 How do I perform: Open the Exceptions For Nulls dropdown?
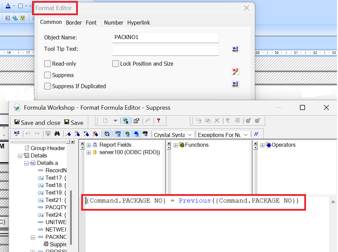coord(245,134)
